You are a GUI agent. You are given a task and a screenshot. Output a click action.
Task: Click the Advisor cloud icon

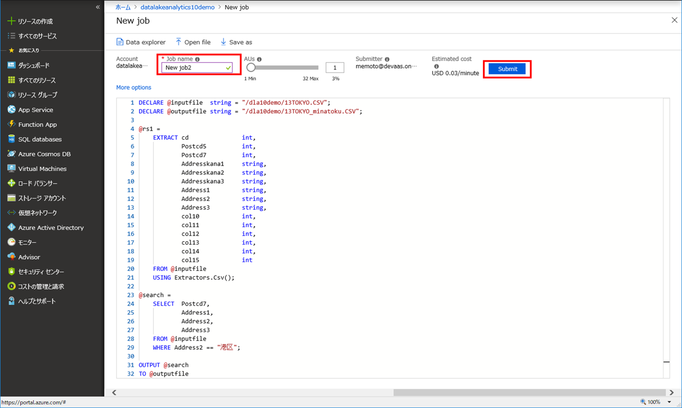[x=11, y=257]
